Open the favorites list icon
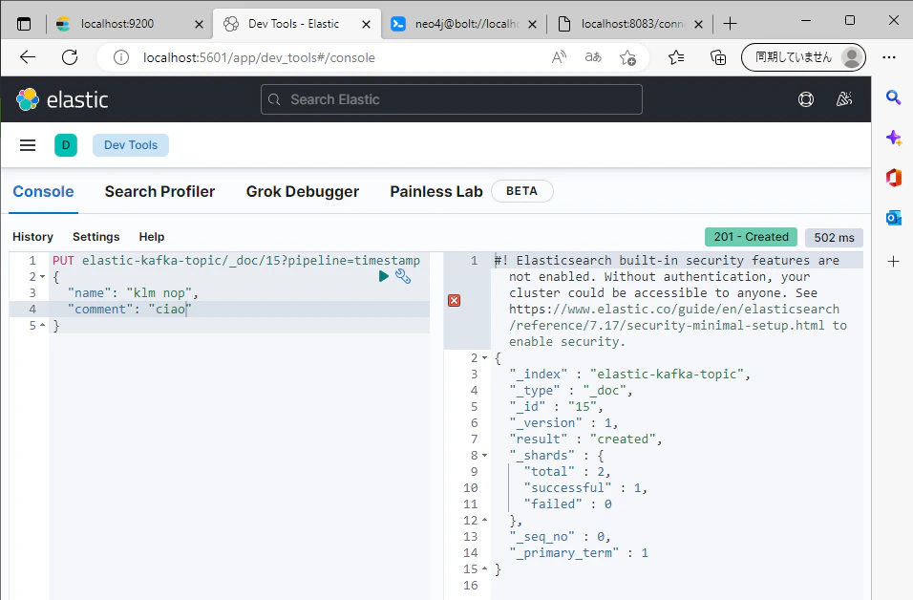The height and width of the screenshot is (600, 913). pyautogui.click(x=676, y=57)
